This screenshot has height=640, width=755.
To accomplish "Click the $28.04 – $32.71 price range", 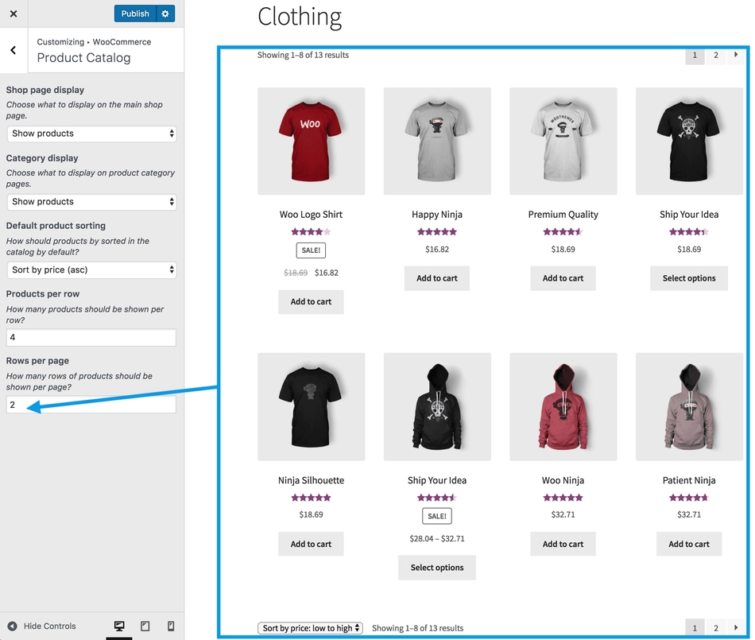I will [437, 538].
